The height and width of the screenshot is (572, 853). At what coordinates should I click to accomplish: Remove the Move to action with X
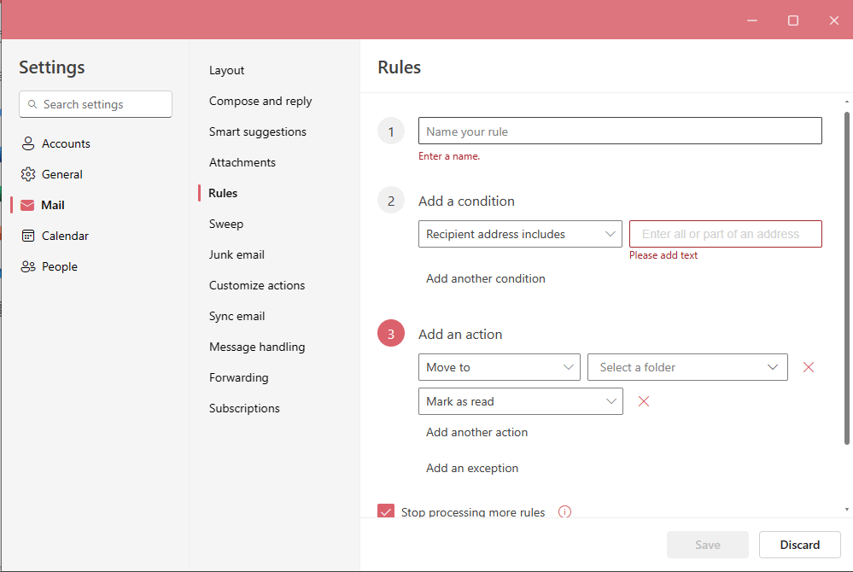coord(809,367)
